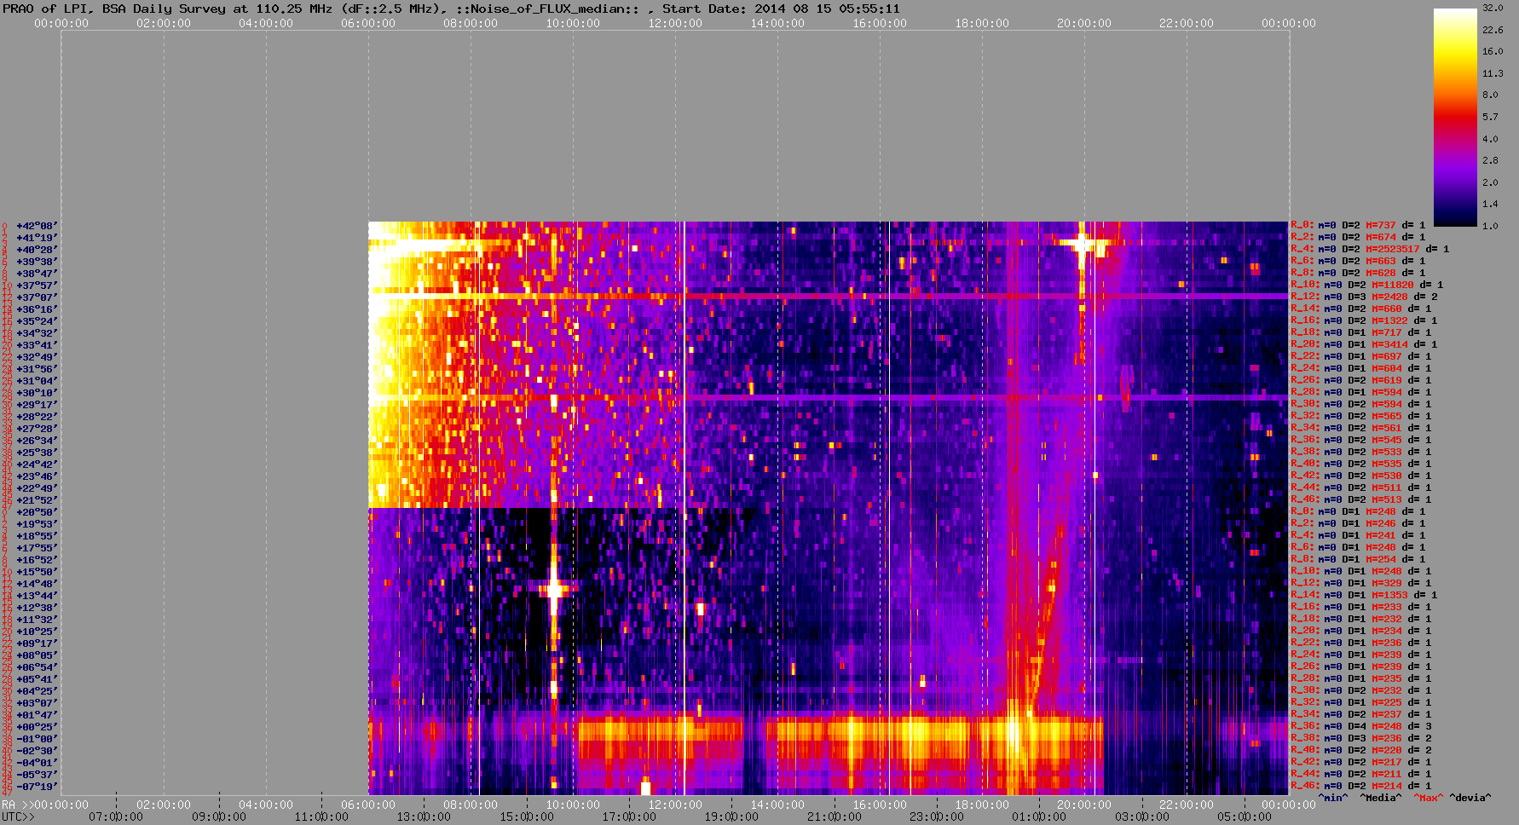The width and height of the screenshot is (1519, 825).
Task: Select the 22.6 color scale value
Action: 1493,30
